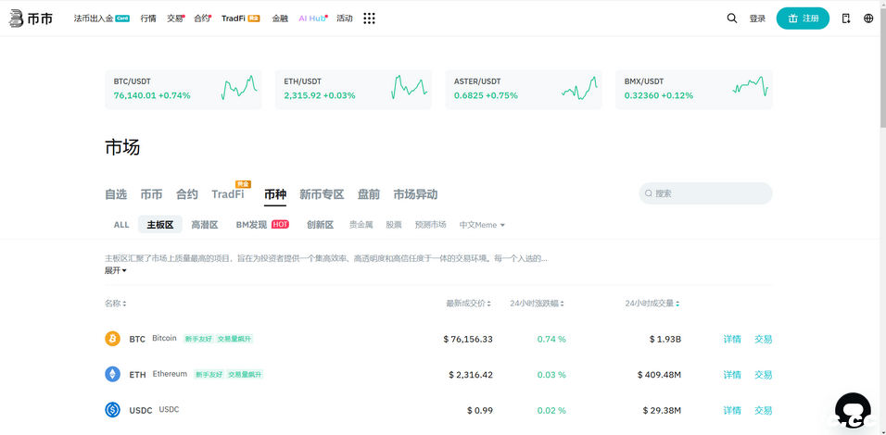Select the 创新区 zone filter
The width and height of the screenshot is (886, 435).
[321, 225]
